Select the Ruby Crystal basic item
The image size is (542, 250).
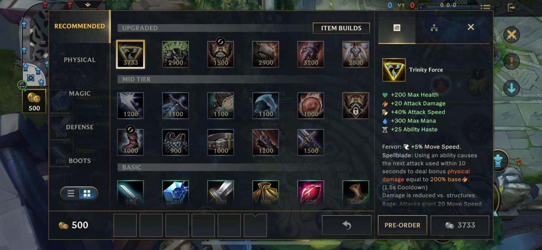(x=311, y=193)
